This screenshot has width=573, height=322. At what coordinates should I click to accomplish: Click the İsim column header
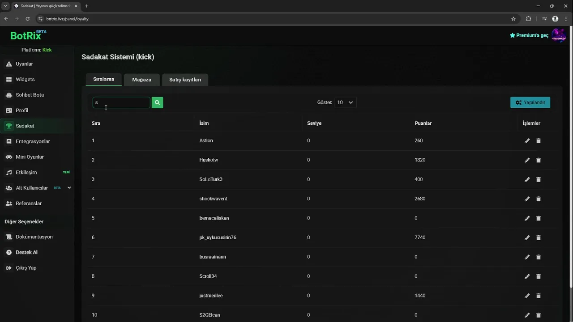coord(204,123)
